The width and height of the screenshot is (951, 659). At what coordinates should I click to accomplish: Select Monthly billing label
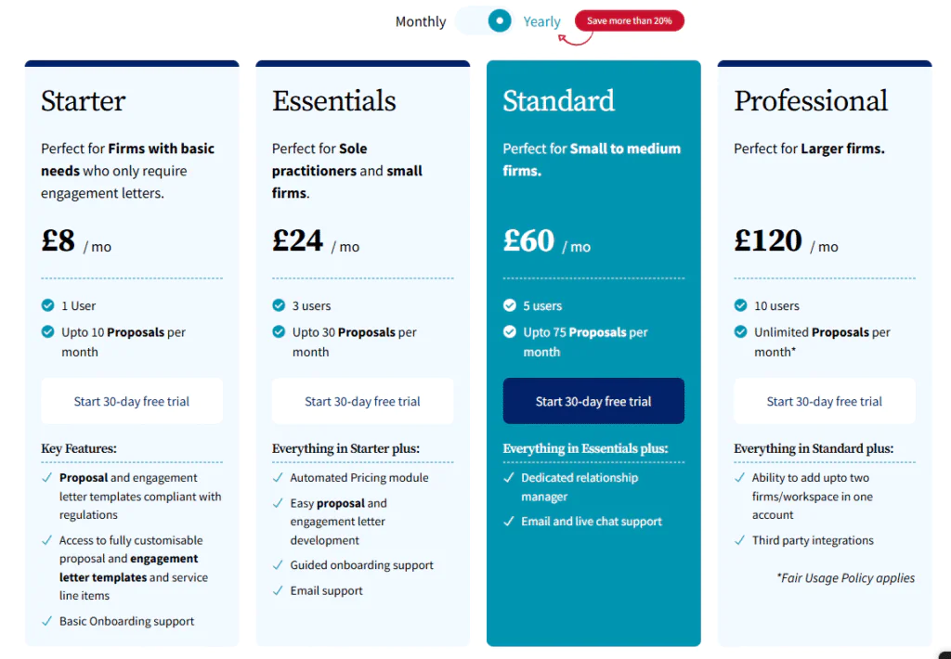(x=421, y=21)
